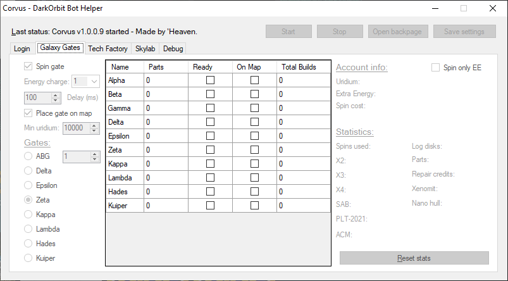Select the Alpha name cell
Viewport: 508px width, 281px height.
125,80
